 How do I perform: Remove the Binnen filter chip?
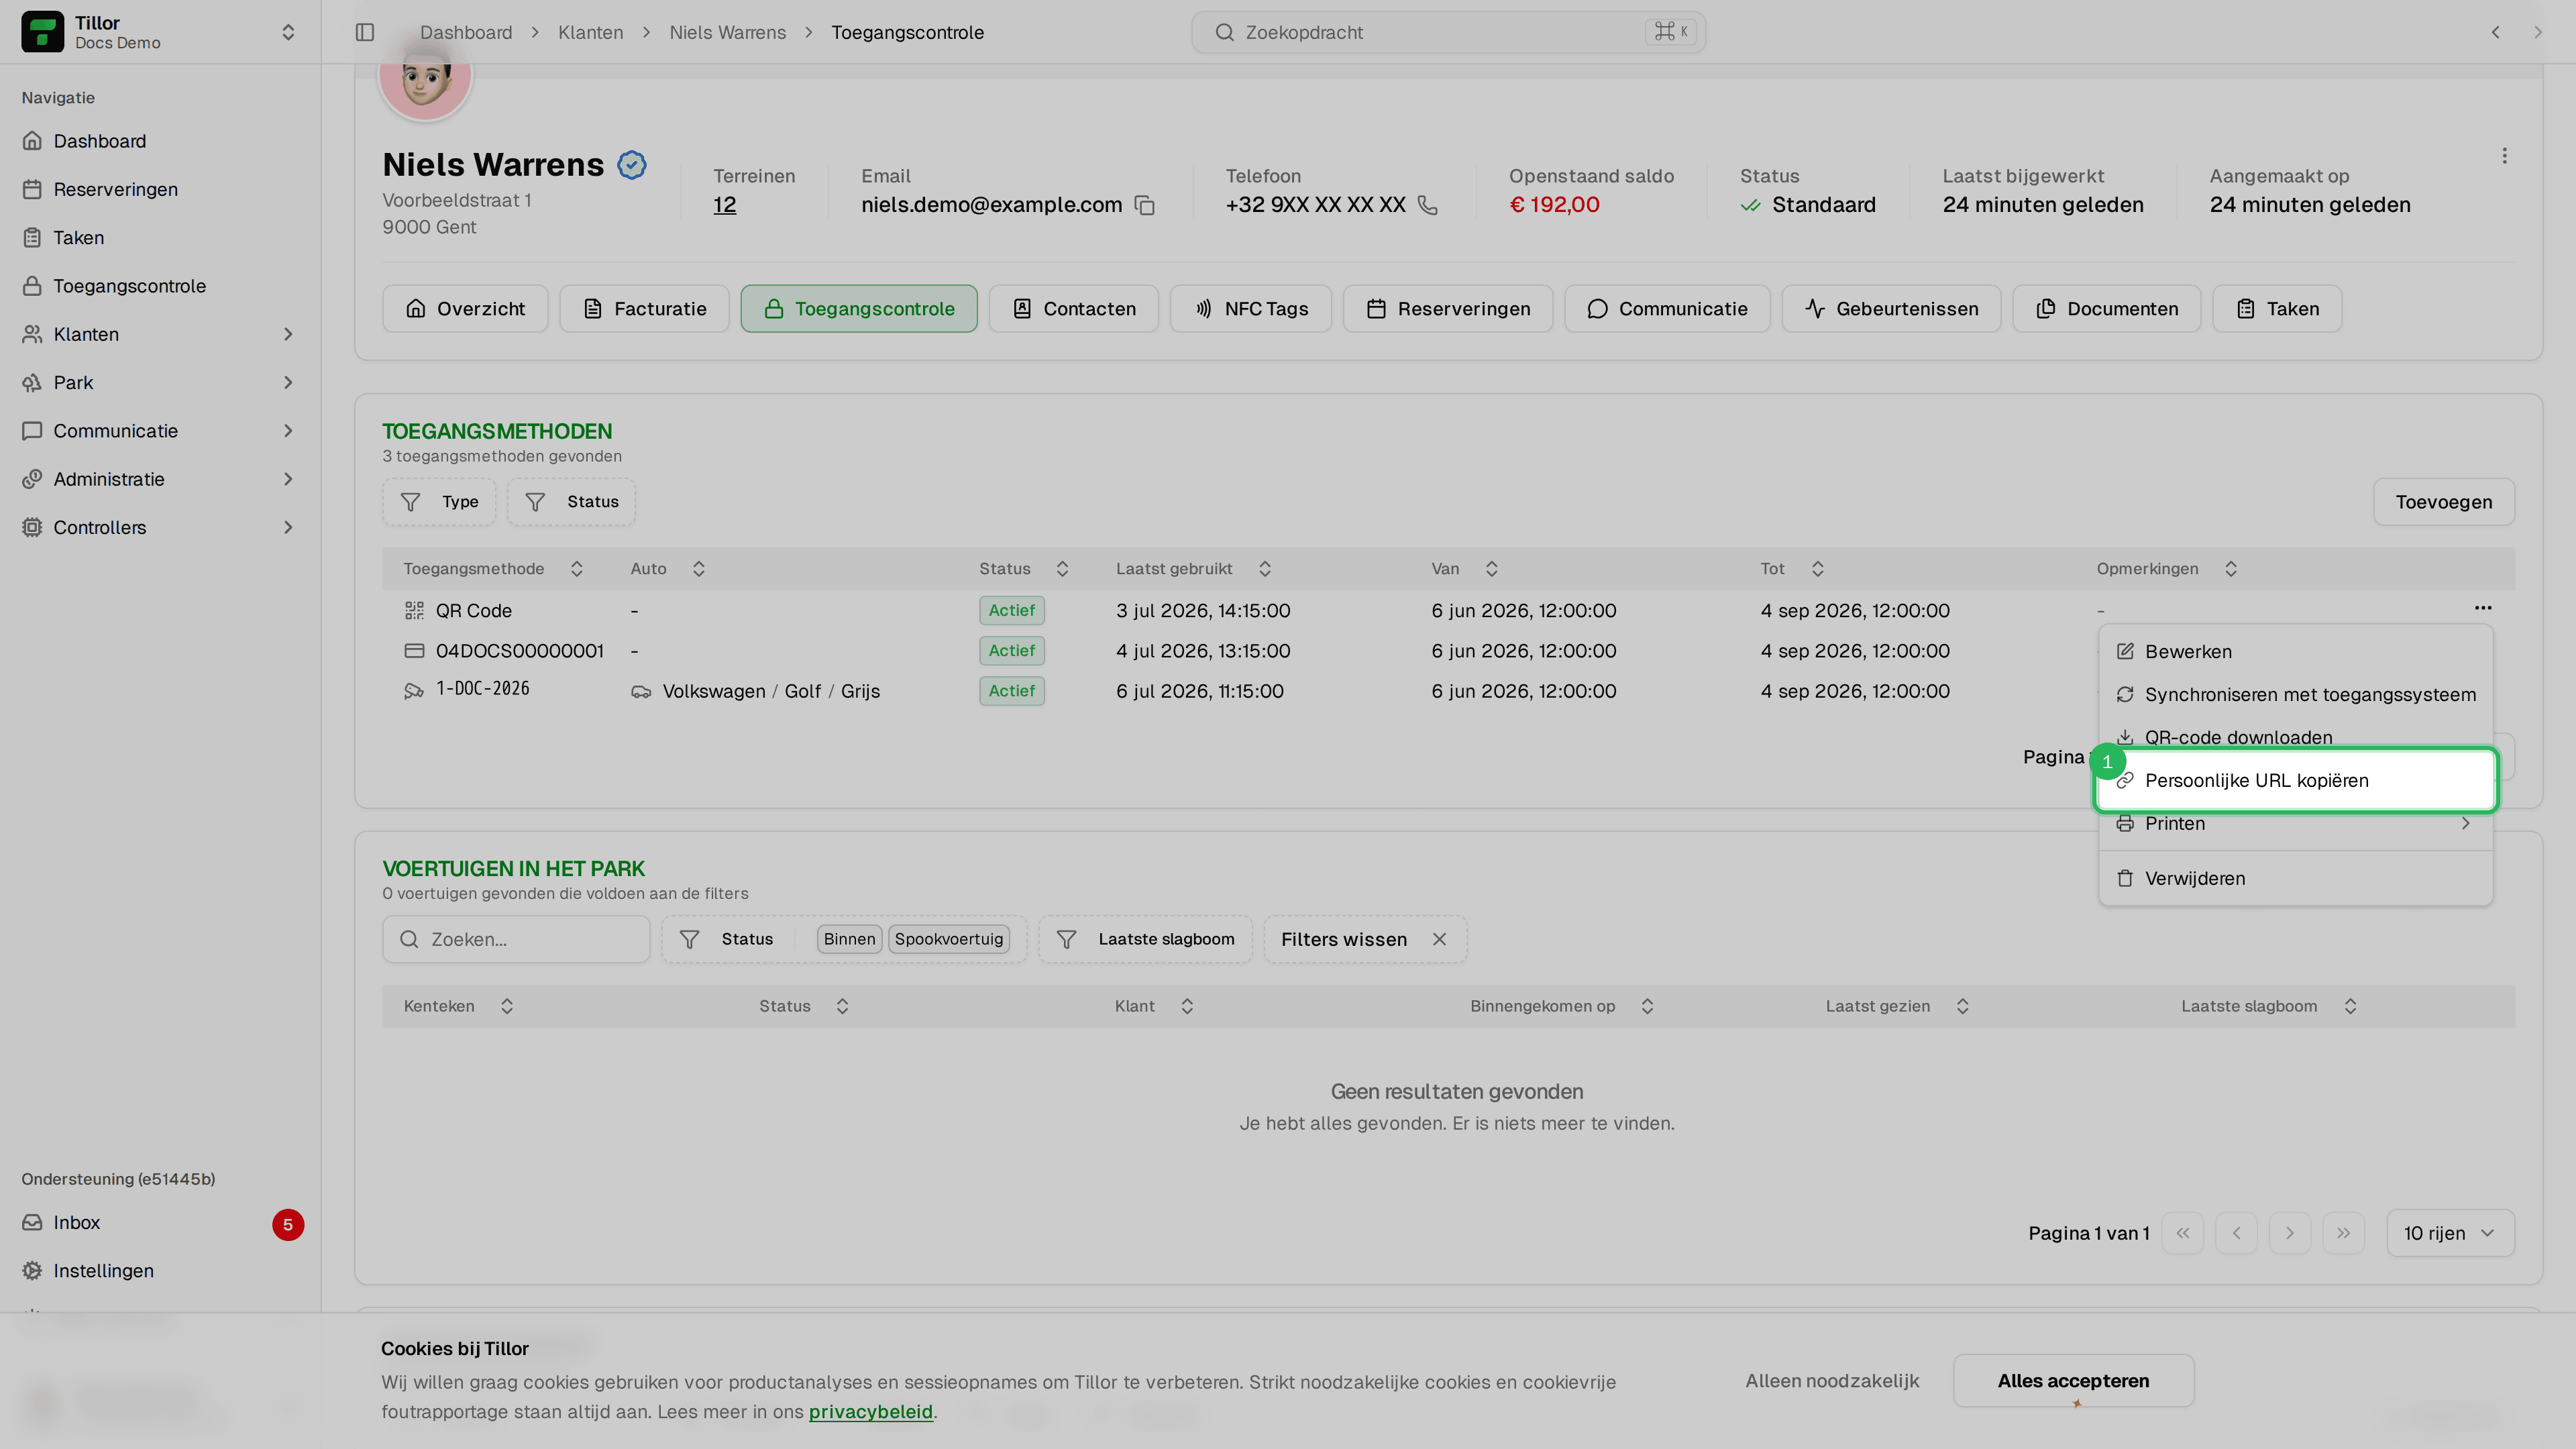[849, 940]
